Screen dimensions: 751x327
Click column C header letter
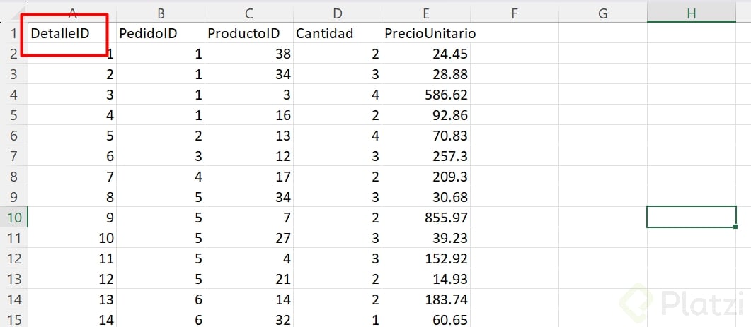coord(248,13)
